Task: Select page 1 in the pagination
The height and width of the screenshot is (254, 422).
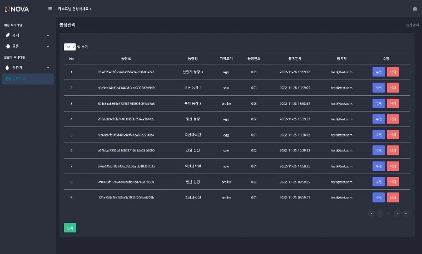Action: (x=388, y=213)
